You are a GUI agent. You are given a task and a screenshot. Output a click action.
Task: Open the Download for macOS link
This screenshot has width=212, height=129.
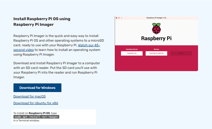pos(29,96)
